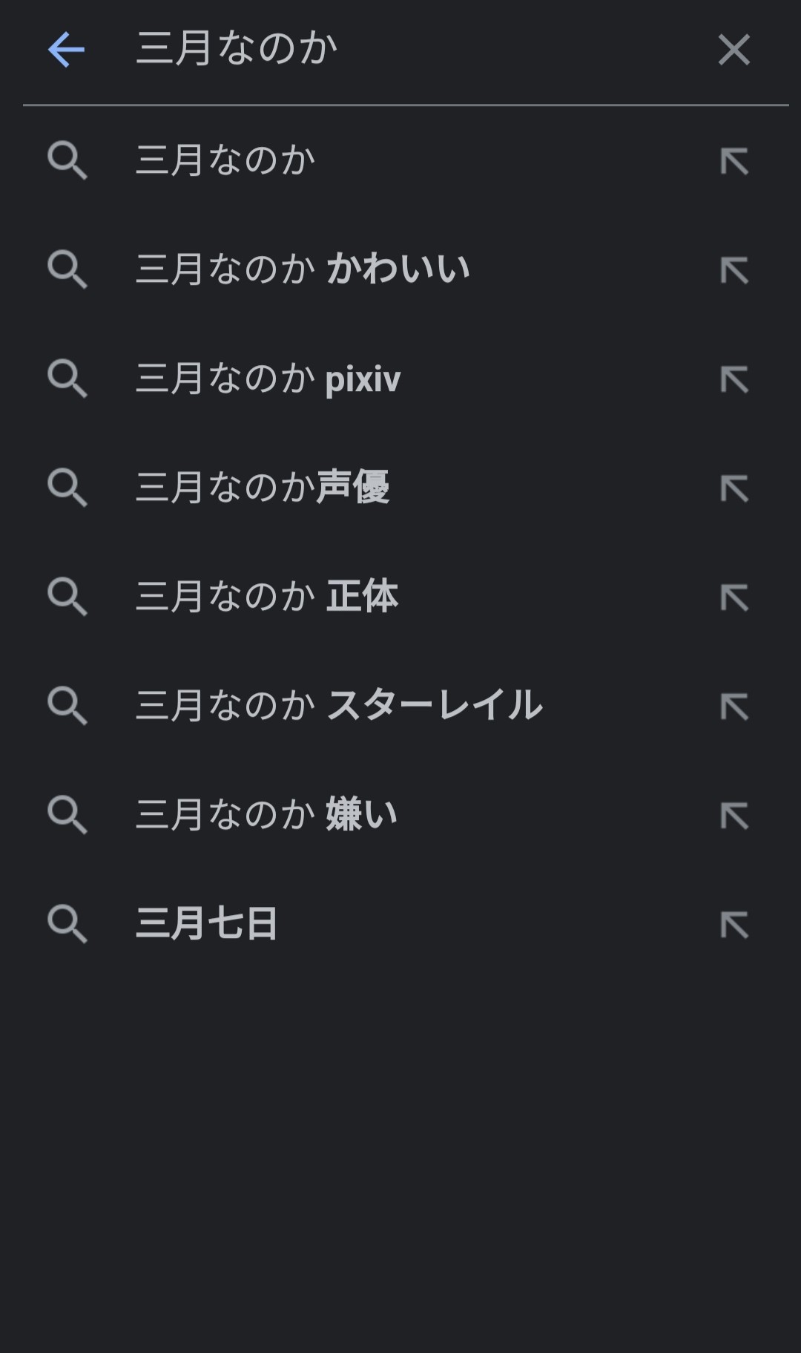Tap the fill arrow next to 声優
The height and width of the screenshot is (1353, 801).
[x=734, y=488]
